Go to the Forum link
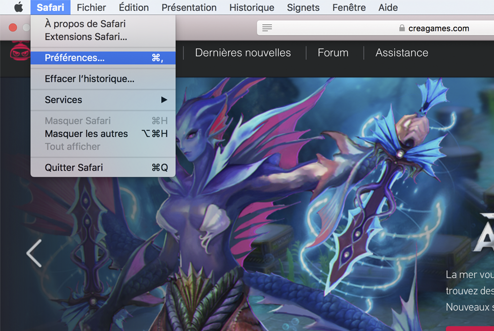 click(x=333, y=53)
